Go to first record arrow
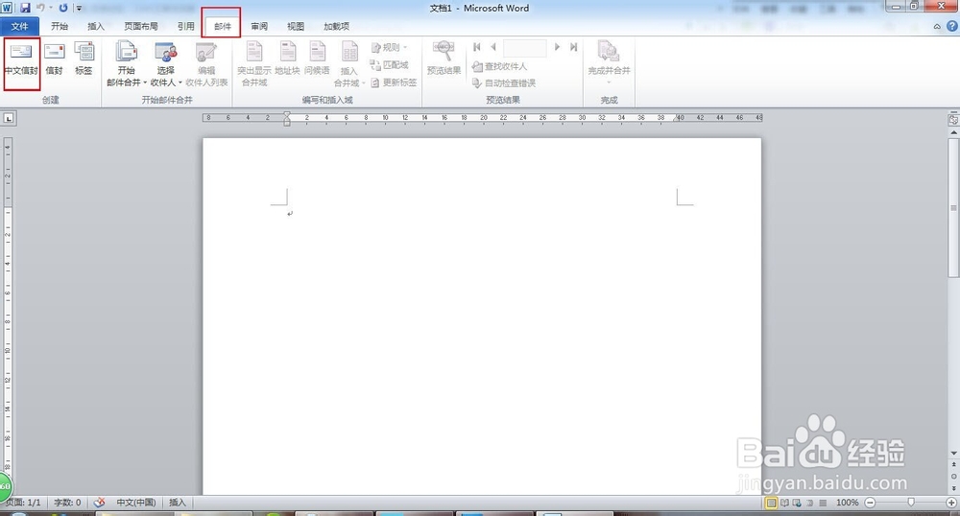 point(477,47)
